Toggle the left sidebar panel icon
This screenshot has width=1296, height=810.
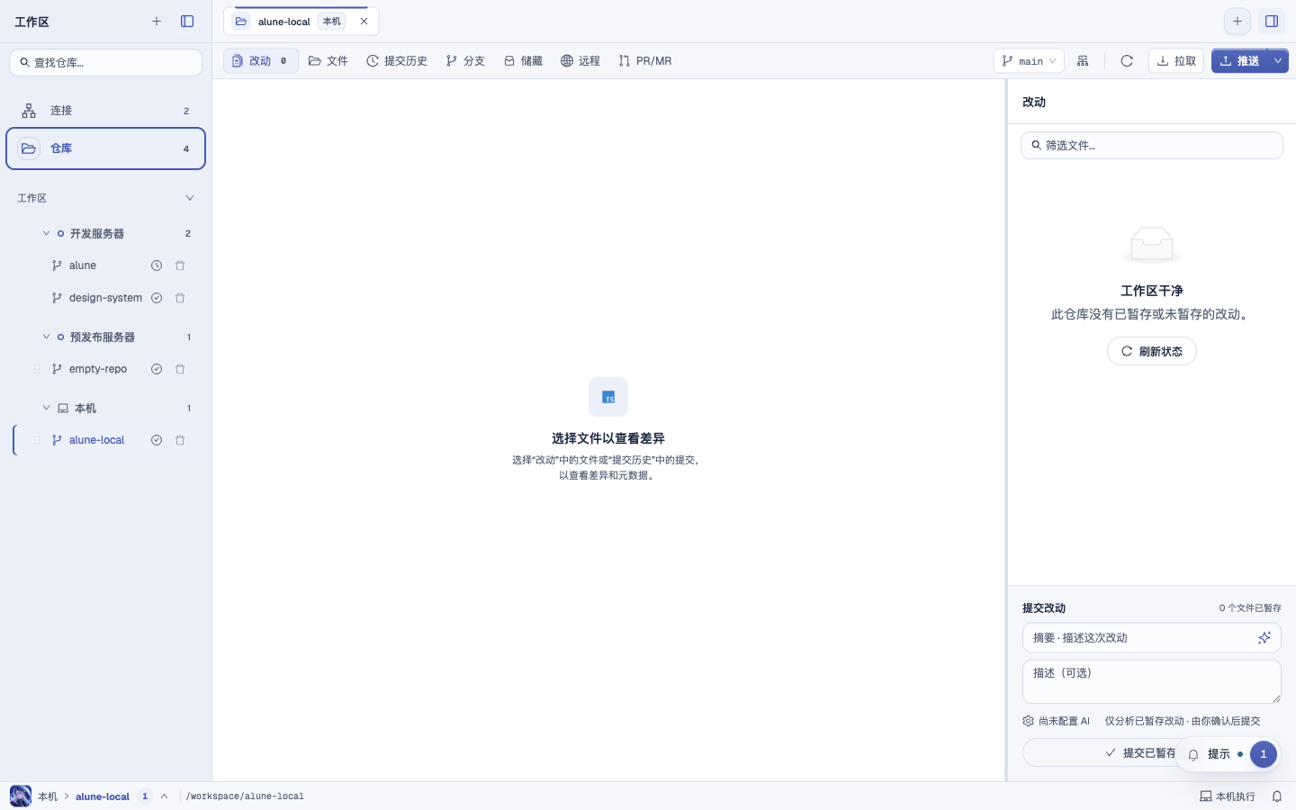187,22
